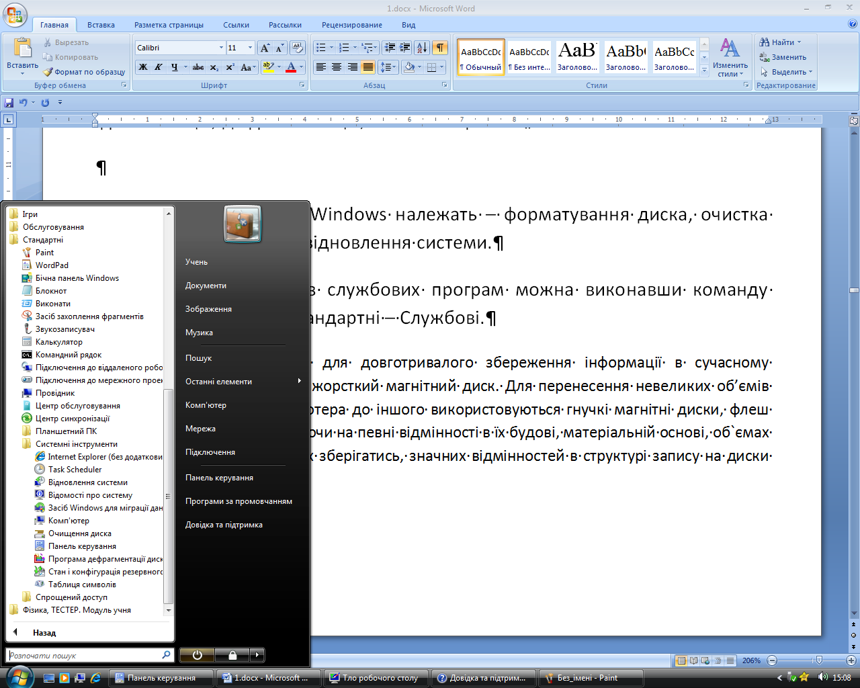Center text alignment icon
The width and height of the screenshot is (860, 688).
[x=337, y=67]
